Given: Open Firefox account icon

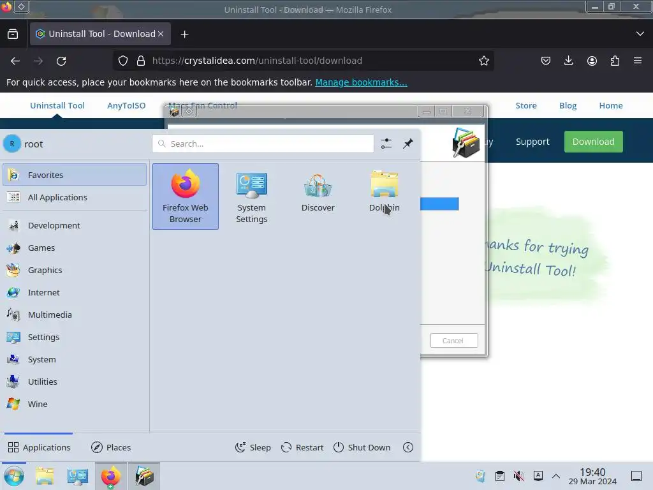Looking at the screenshot, I should [x=592, y=61].
